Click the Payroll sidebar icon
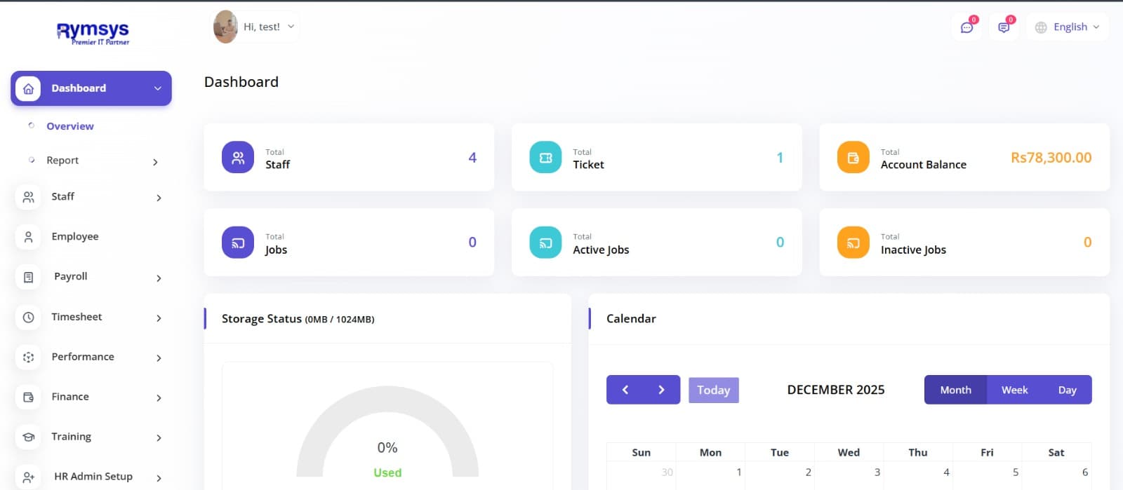 (x=28, y=277)
